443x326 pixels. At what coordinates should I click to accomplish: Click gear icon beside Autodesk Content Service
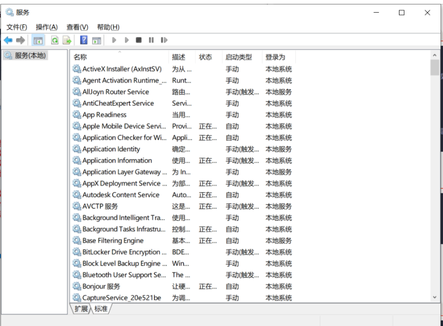tap(77, 195)
